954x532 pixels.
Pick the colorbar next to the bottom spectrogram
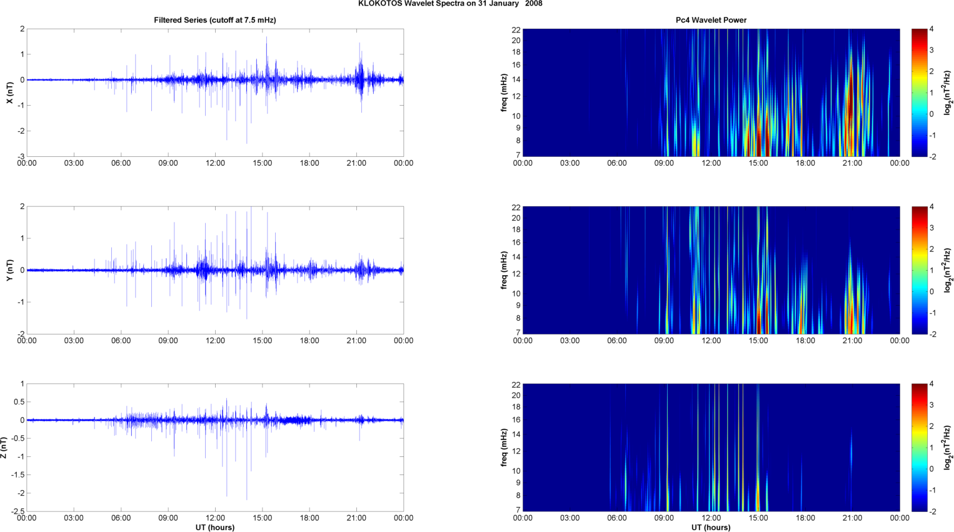point(919,448)
